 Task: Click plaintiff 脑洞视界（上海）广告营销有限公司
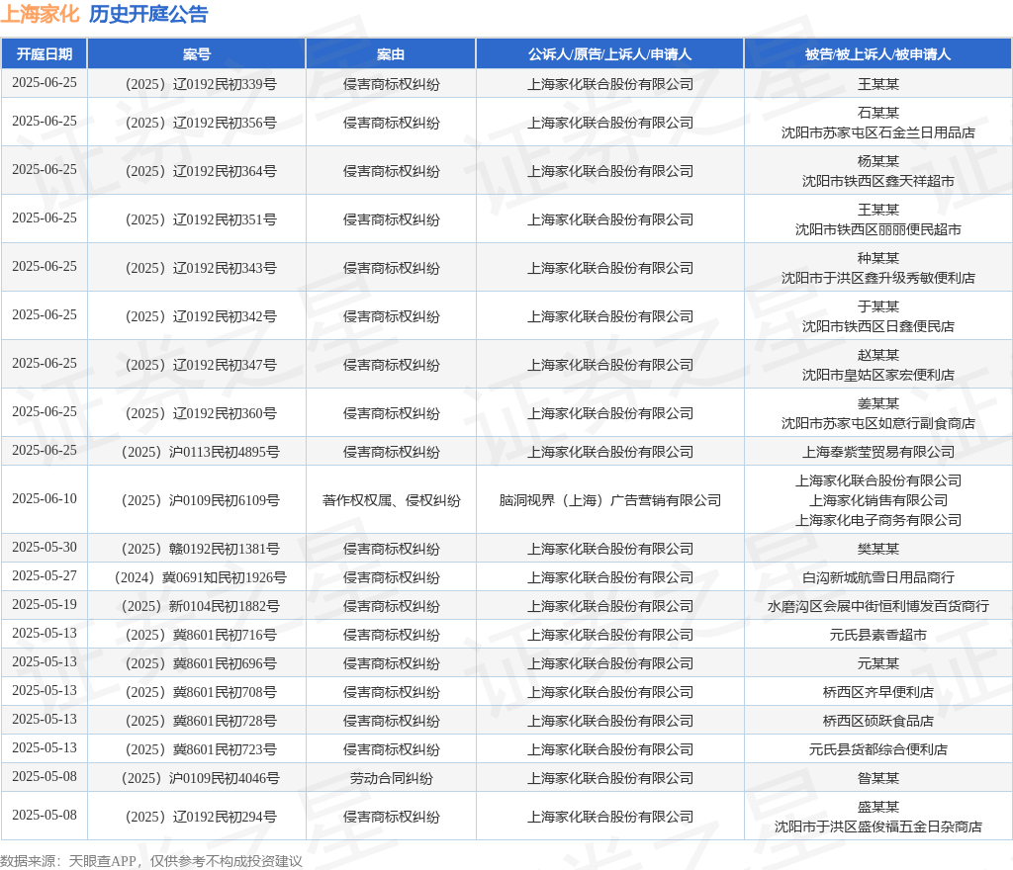pos(609,500)
